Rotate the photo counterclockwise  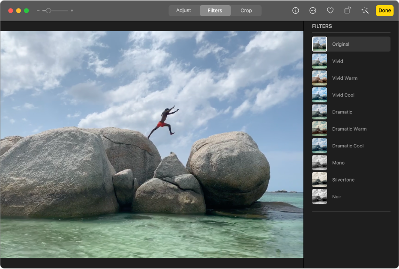point(347,10)
